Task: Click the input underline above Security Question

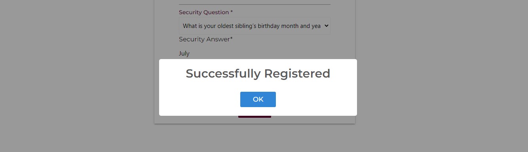Action: click(x=255, y=5)
